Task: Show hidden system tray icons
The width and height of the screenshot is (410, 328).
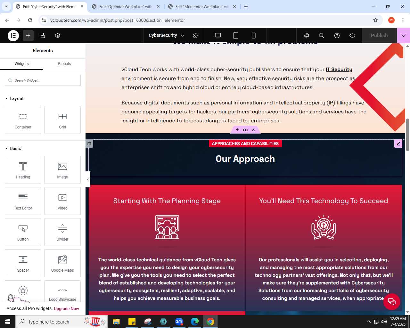Action: pos(368,322)
